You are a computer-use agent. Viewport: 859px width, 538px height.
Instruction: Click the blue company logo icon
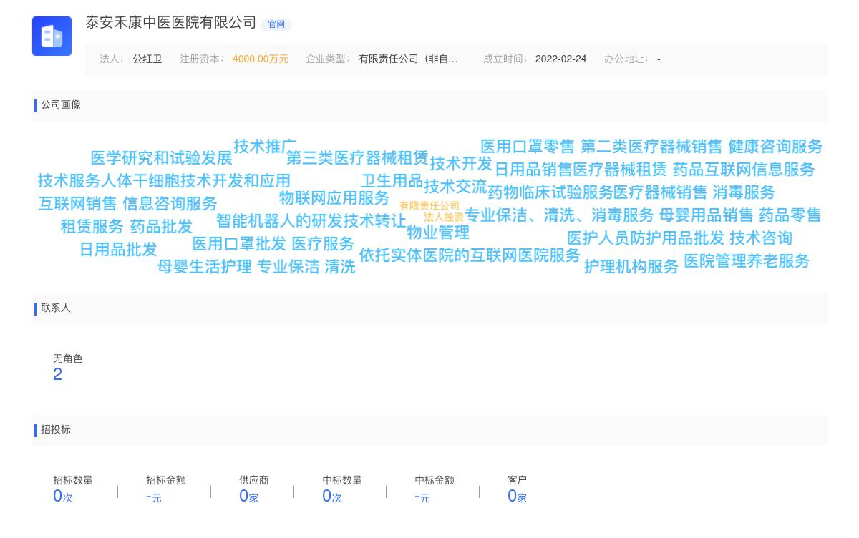point(52,36)
